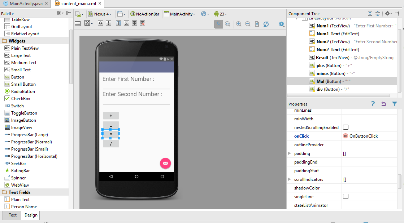Toggle the singleLine checkbox
The width and height of the screenshot is (404, 223).
click(346, 196)
